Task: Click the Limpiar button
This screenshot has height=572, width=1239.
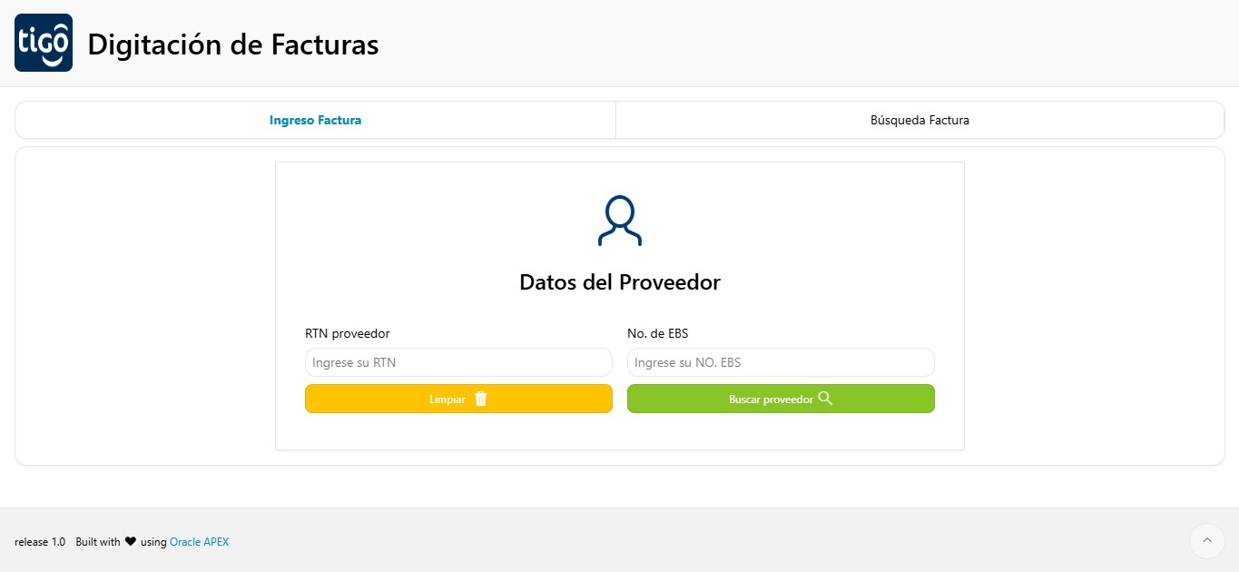Action: [x=458, y=399]
